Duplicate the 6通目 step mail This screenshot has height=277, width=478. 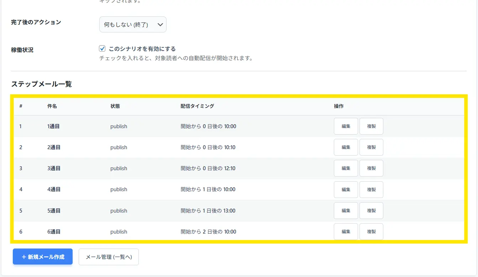[371, 232]
